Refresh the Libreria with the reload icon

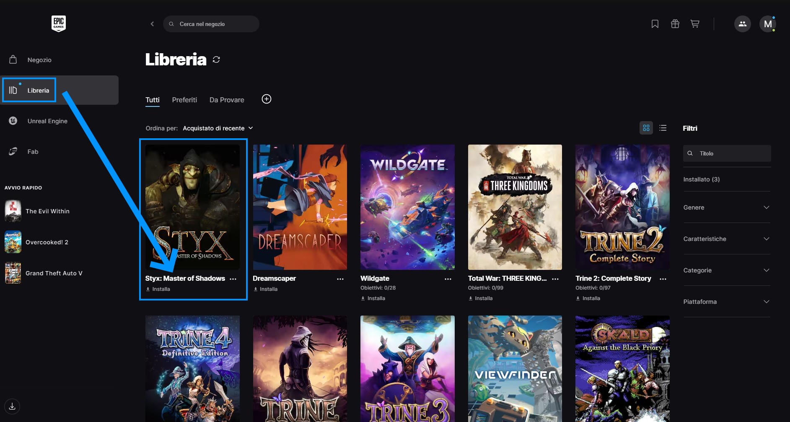[x=216, y=60]
